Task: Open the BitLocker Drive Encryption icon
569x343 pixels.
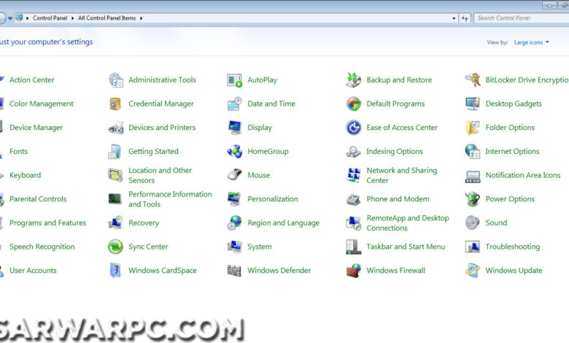Action: [x=473, y=80]
